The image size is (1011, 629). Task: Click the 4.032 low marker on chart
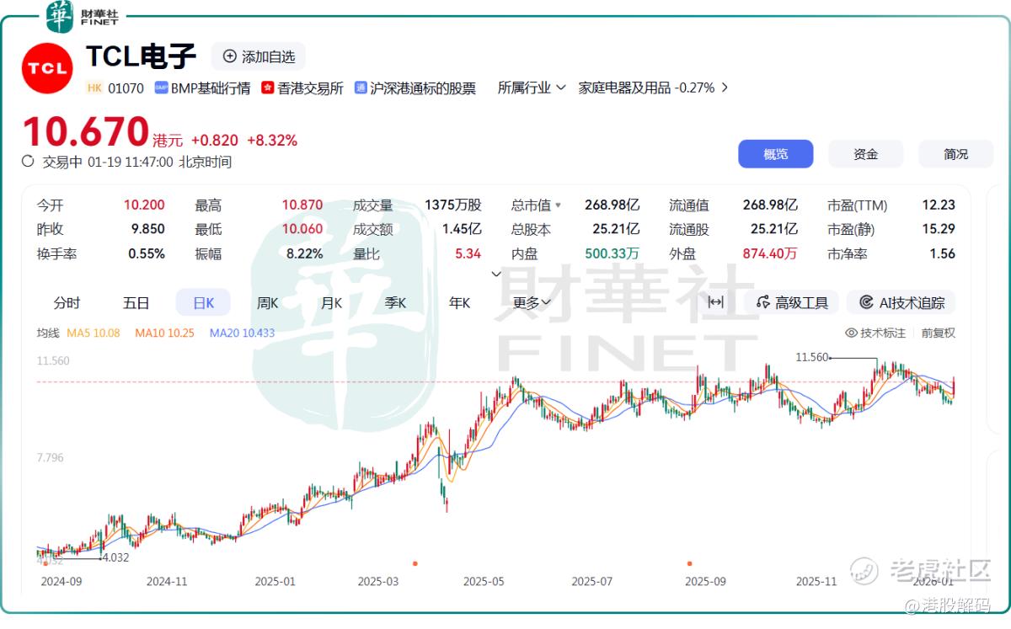[x=114, y=557]
